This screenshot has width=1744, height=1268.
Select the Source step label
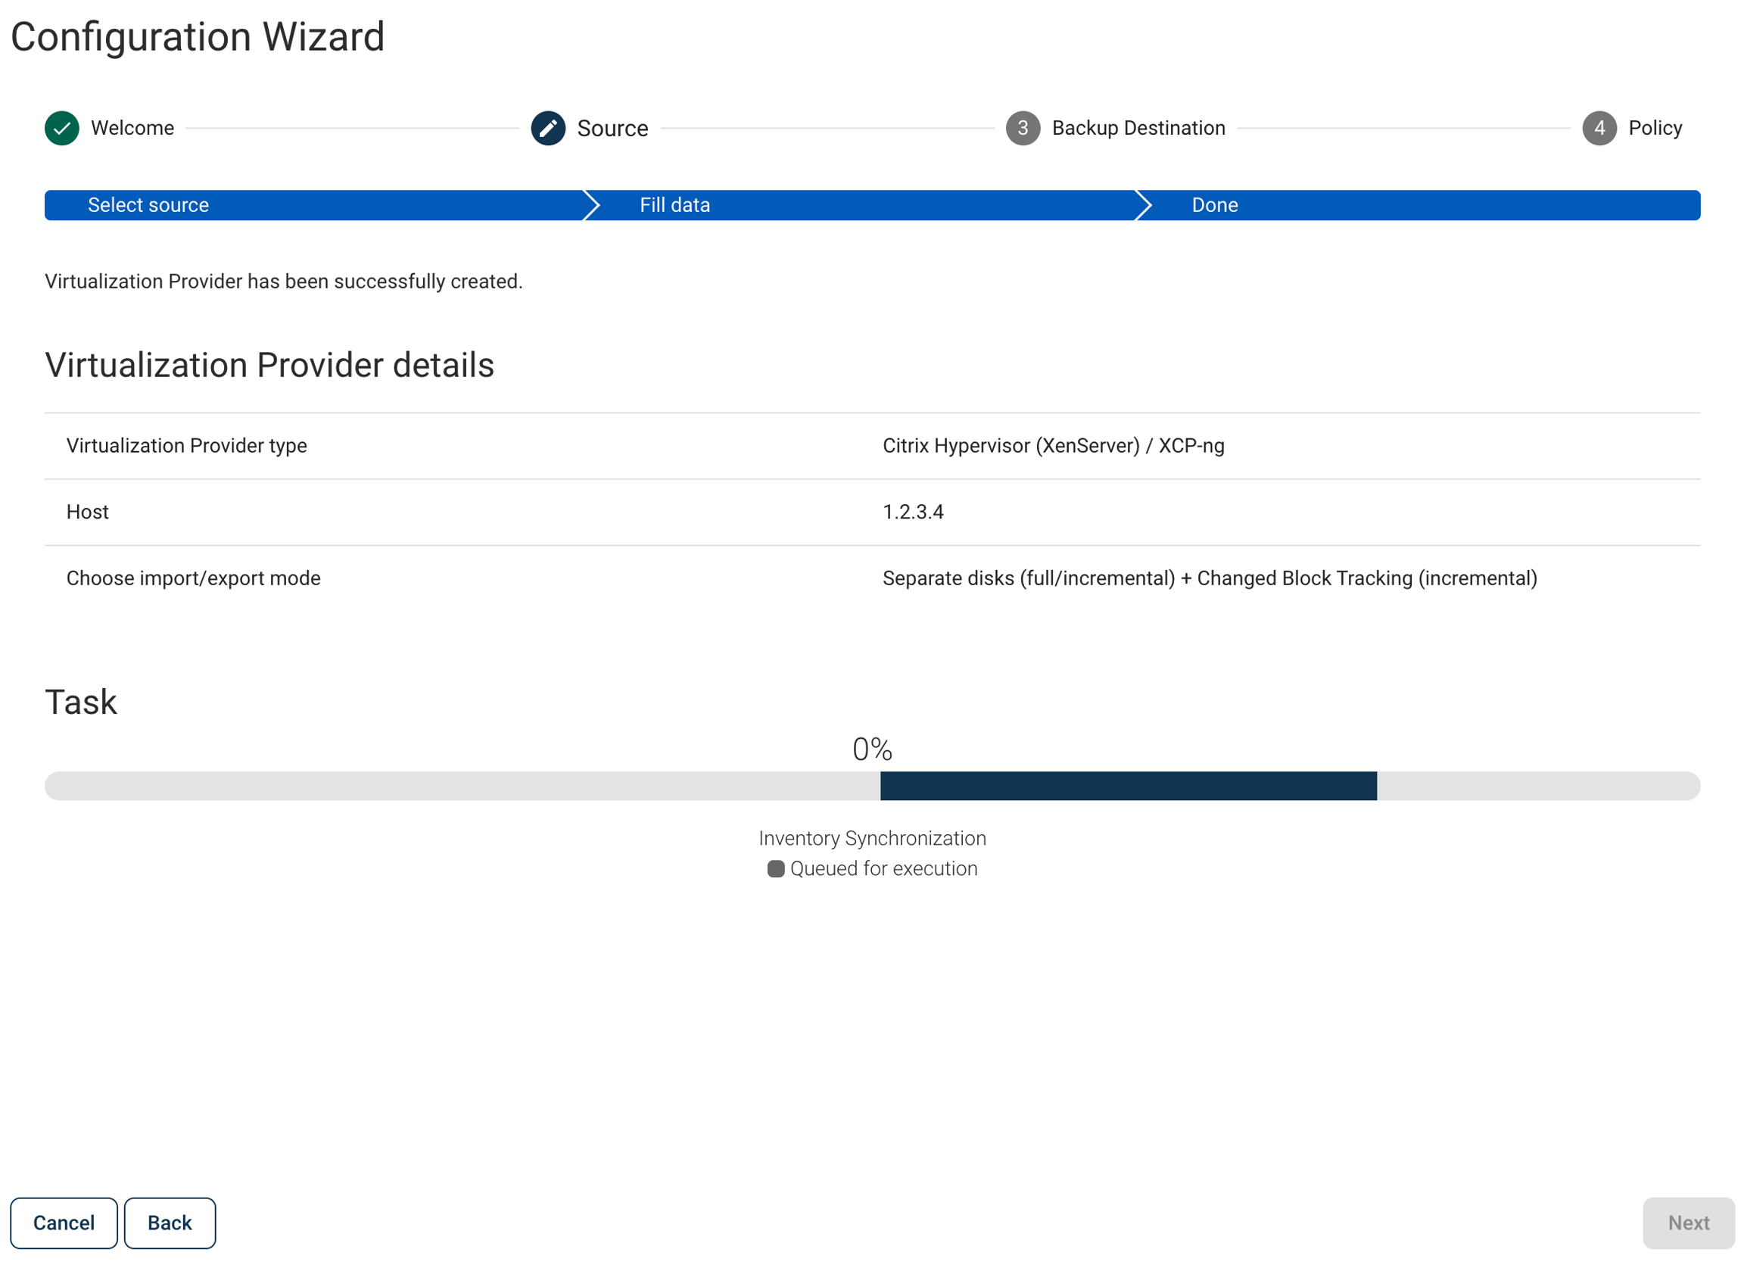(x=613, y=129)
